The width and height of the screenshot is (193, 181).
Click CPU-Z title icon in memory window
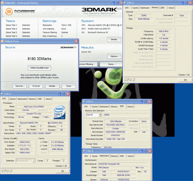pyautogui.click(x=125, y=3)
